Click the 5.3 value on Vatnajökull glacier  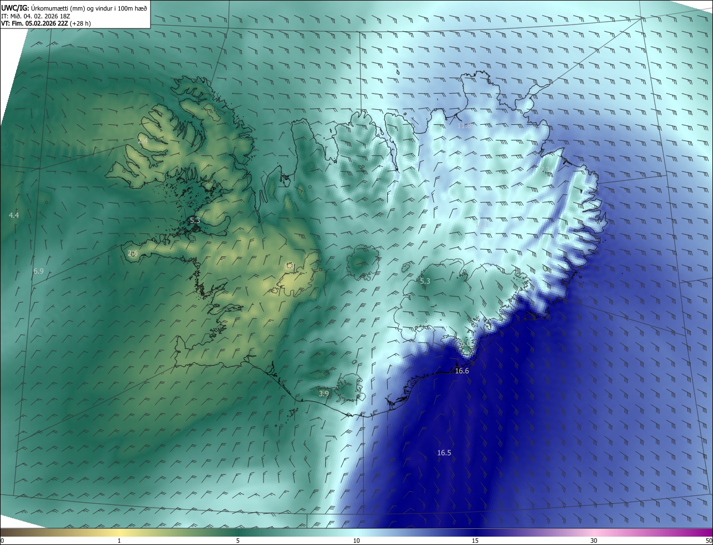tap(425, 281)
